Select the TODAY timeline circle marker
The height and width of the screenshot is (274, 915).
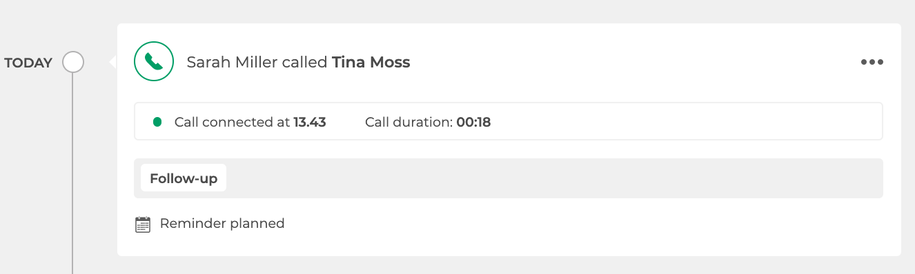(73, 62)
